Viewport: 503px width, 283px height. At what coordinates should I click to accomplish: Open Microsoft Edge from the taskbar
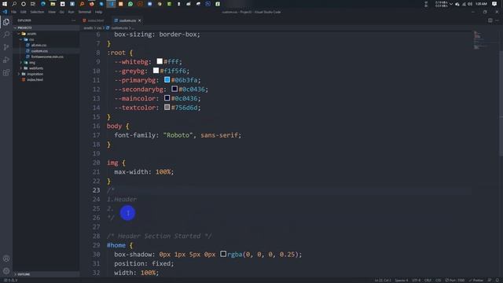pos(43,4)
